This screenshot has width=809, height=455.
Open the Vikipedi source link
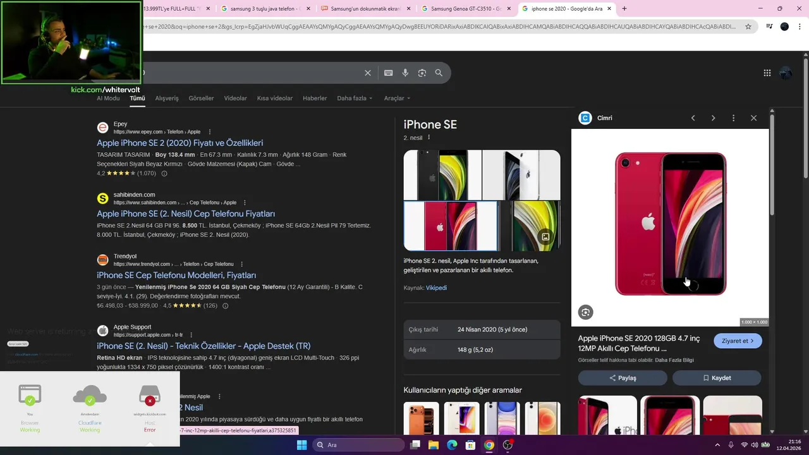436,288
